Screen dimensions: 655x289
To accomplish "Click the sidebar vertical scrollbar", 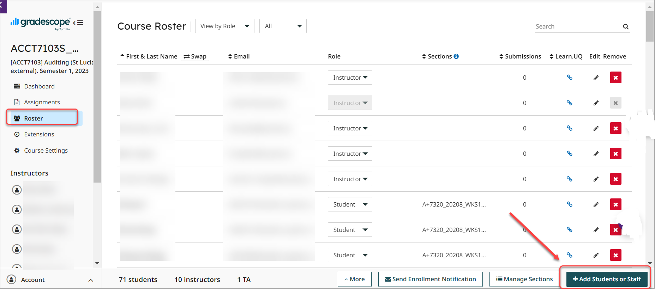I will [97, 97].
